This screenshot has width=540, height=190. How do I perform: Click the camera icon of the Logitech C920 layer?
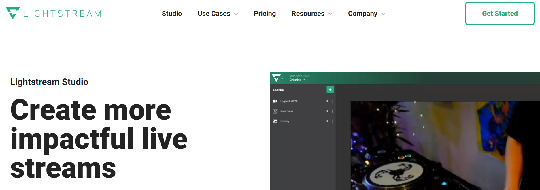pos(275,101)
